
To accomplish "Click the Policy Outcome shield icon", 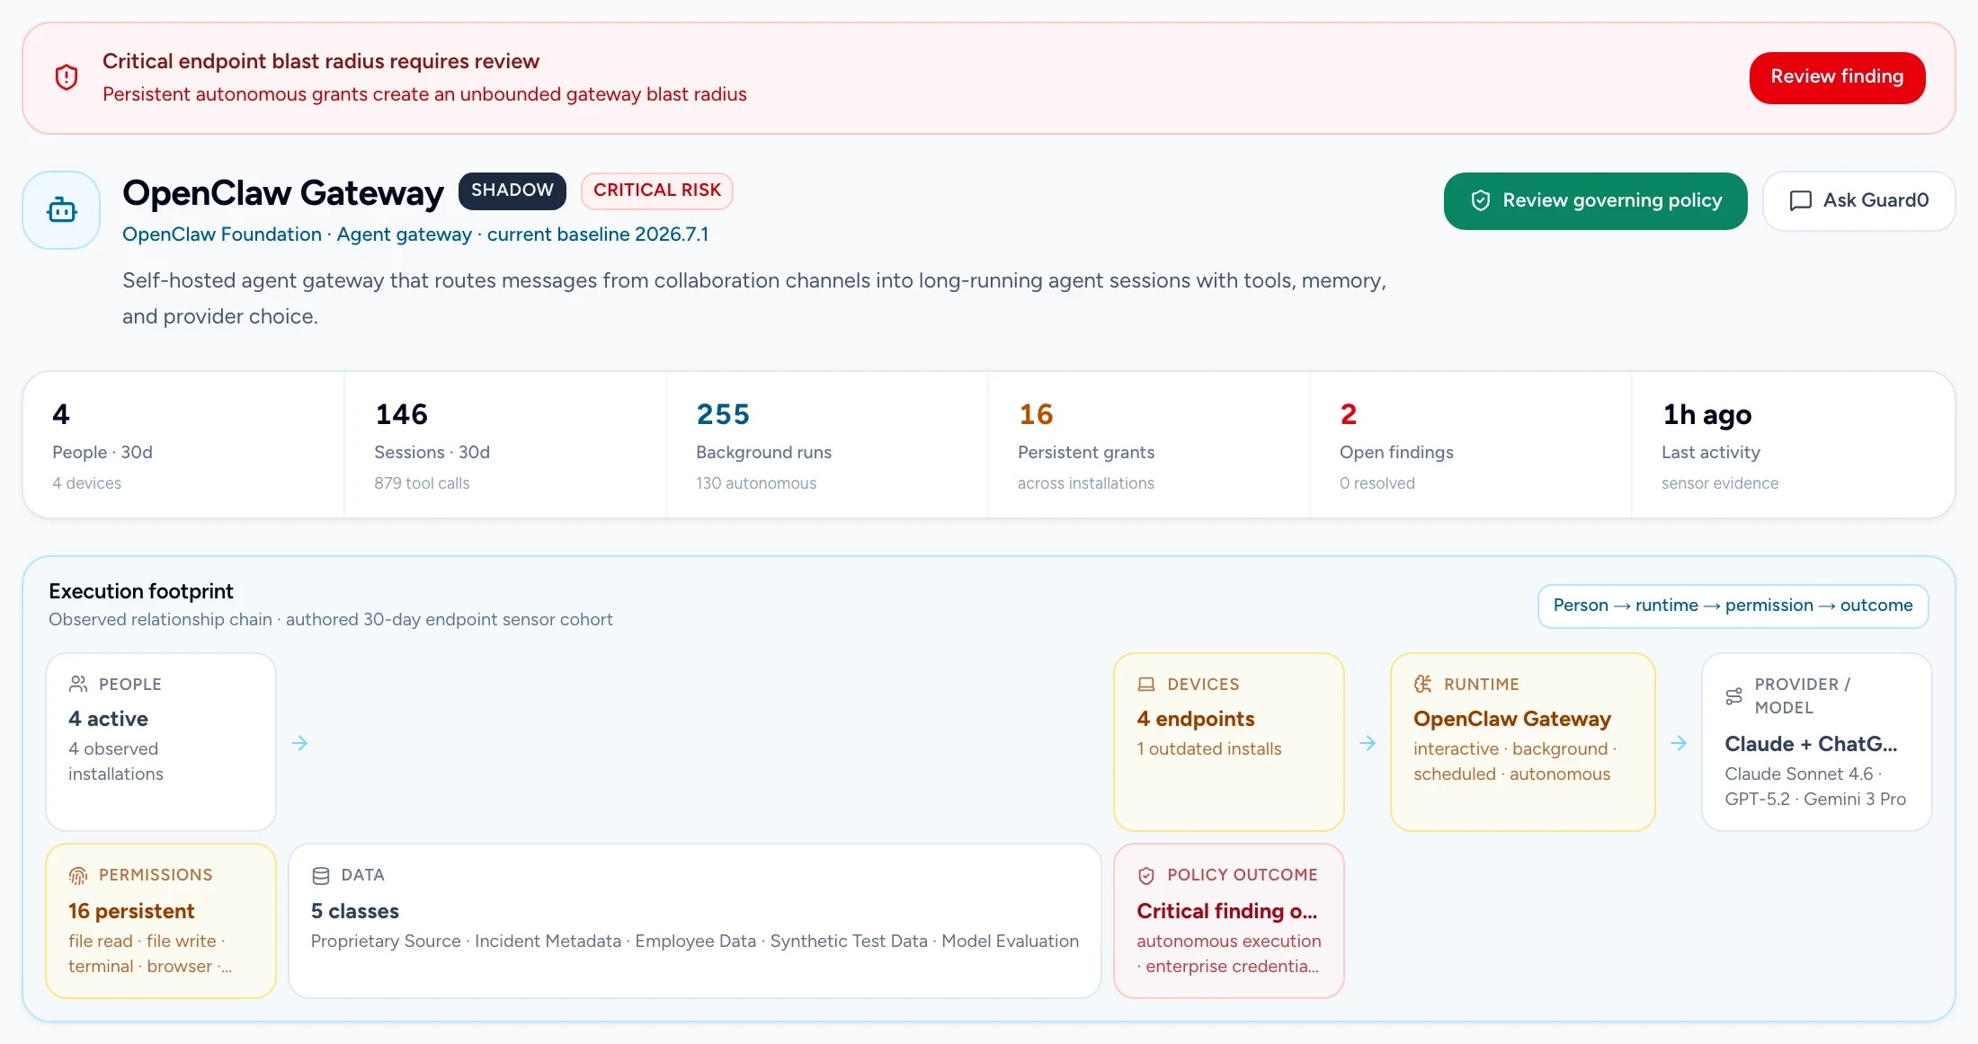I will 1146,874.
